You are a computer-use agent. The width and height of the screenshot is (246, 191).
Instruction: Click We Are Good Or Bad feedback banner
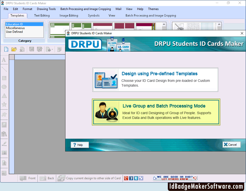tap(175, 178)
